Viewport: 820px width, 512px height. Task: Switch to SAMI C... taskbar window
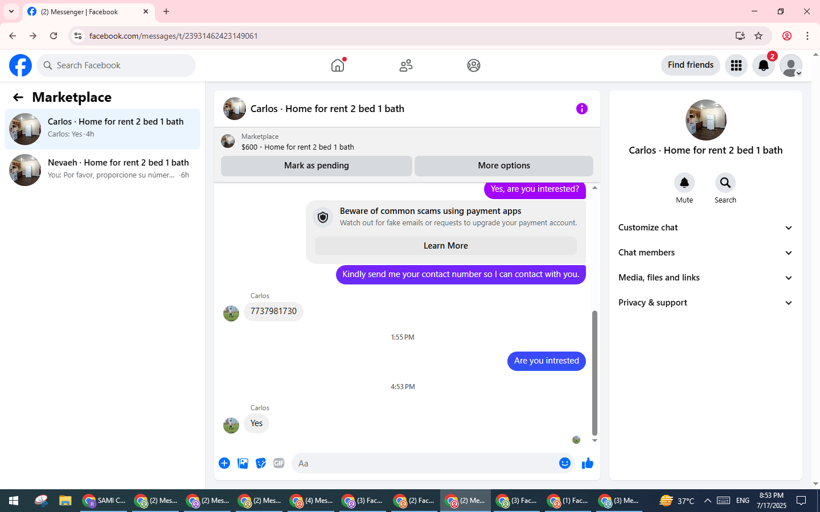[x=104, y=501]
